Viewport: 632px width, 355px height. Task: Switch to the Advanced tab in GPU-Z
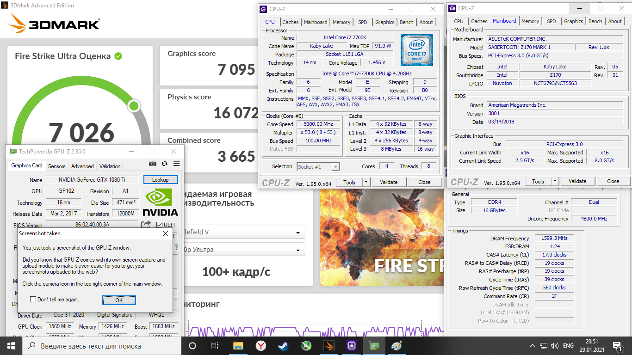[x=82, y=166]
